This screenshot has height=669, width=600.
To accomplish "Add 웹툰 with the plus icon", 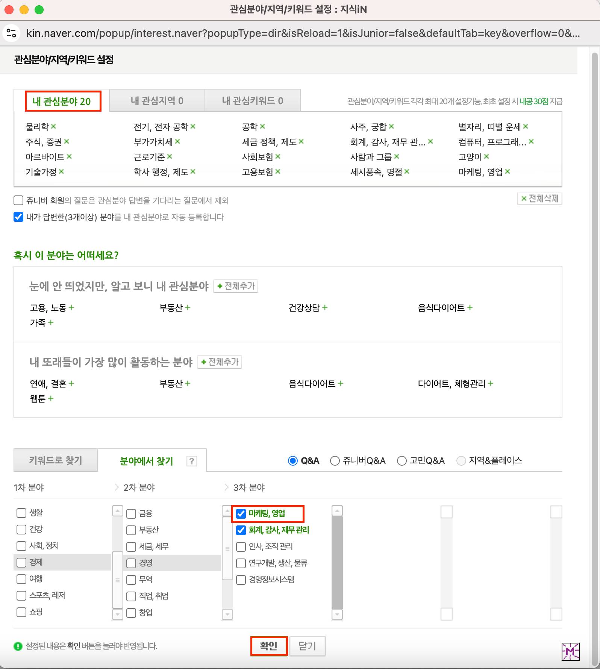I will coord(51,399).
